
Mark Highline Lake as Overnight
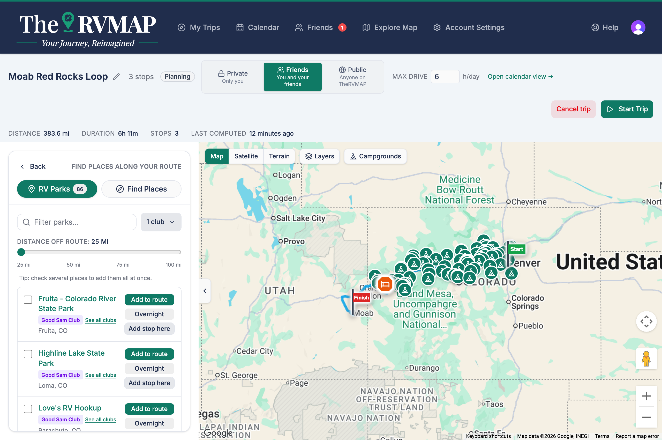[x=149, y=369]
